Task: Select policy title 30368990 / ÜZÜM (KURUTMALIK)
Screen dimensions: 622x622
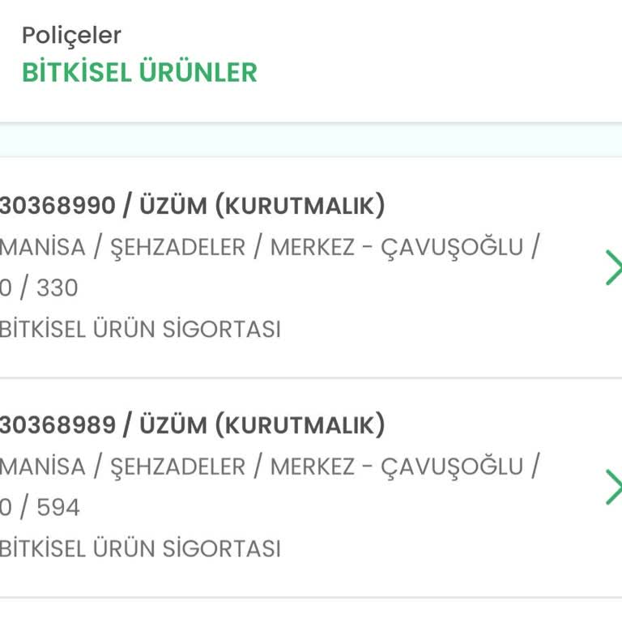Action: click(192, 206)
